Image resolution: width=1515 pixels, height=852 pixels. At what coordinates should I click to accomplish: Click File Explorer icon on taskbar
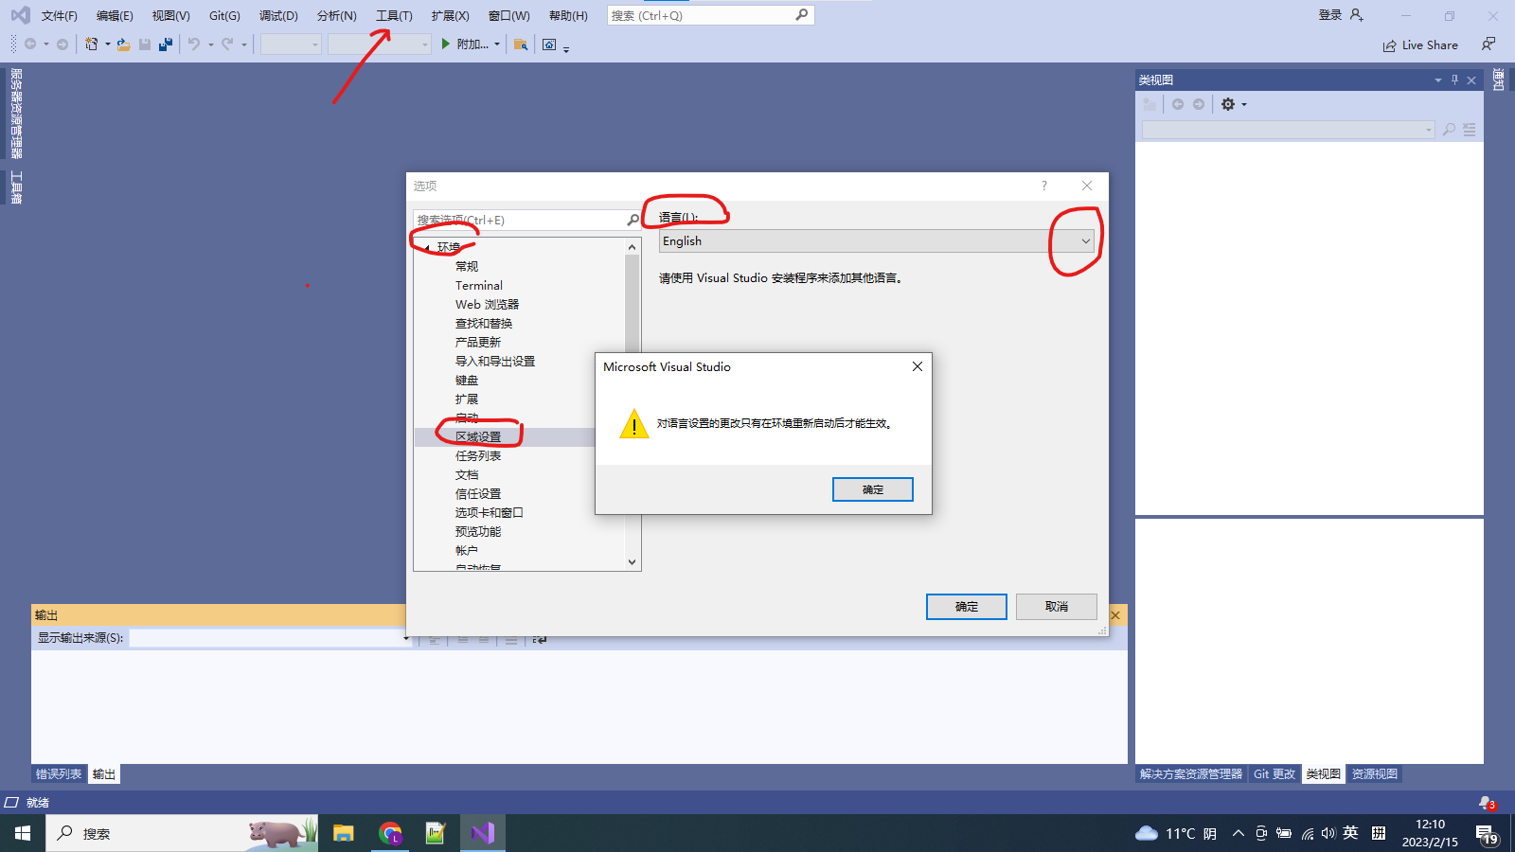(343, 833)
